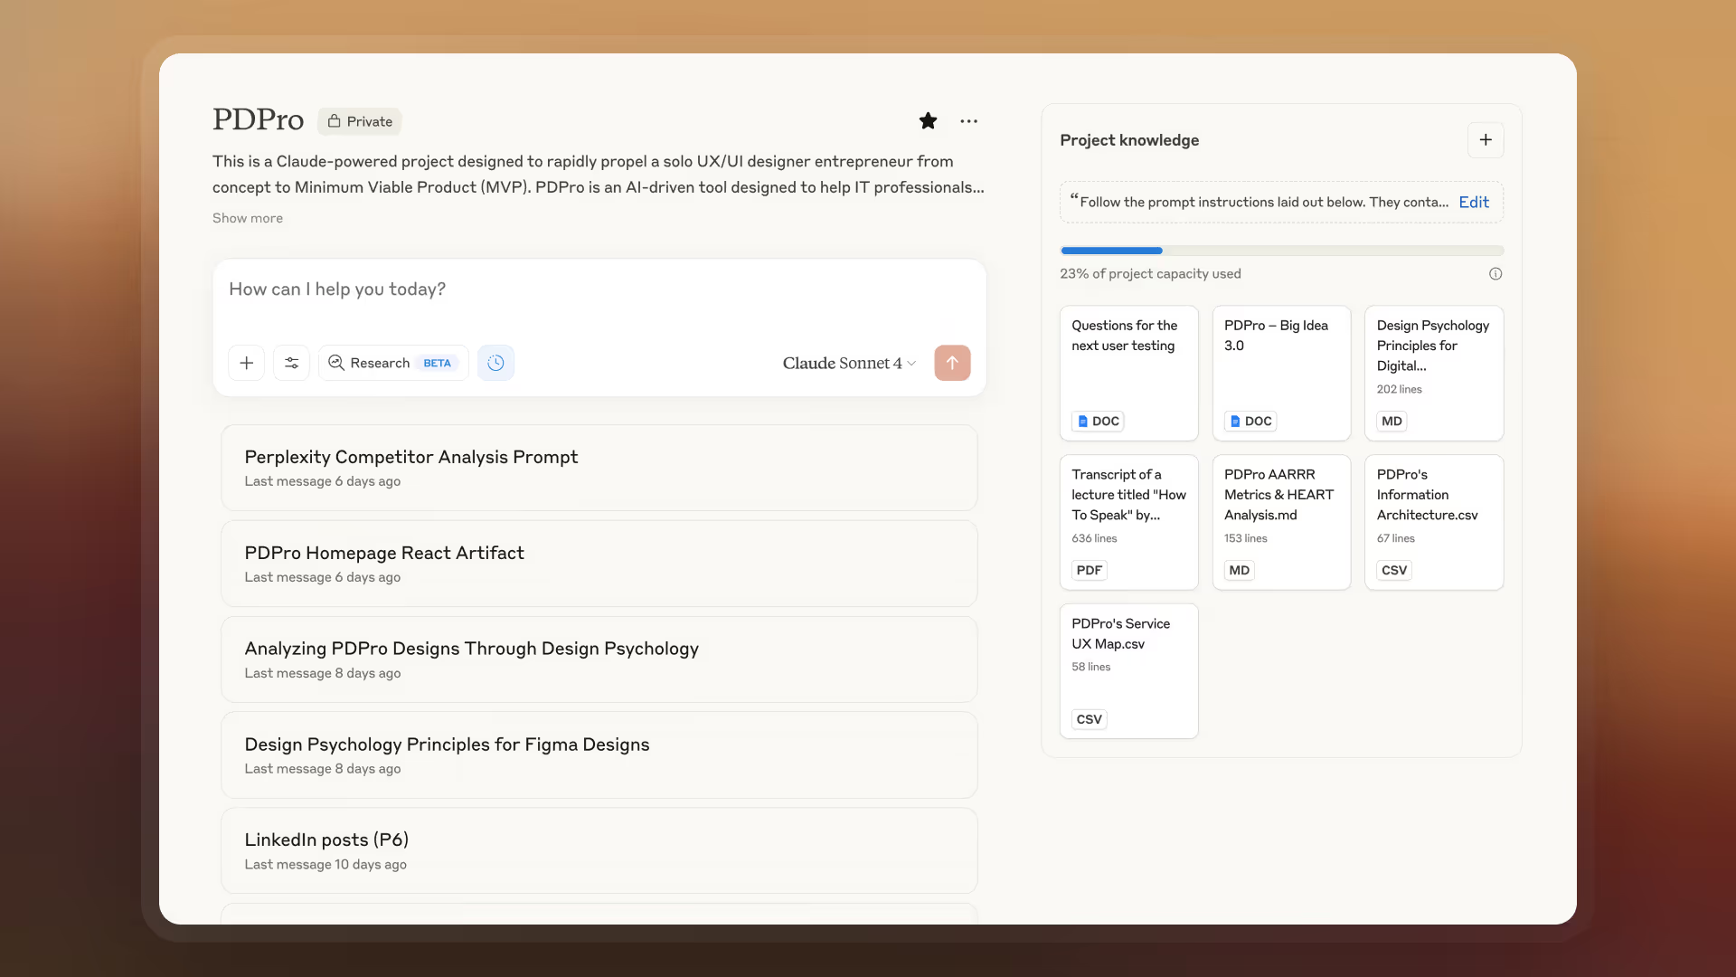Add project knowledge with plus icon
Image resolution: width=1736 pixels, height=977 pixels.
[1485, 140]
